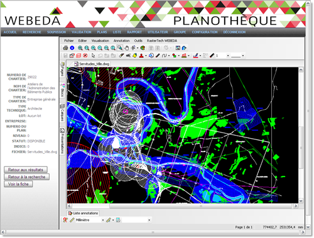
Task: Click the Retour aux résultats button
Action: click(x=26, y=170)
